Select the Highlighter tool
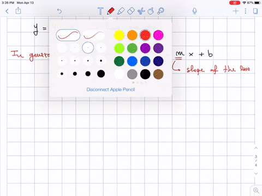Viewport: 262px width, 196px height. point(121,11)
